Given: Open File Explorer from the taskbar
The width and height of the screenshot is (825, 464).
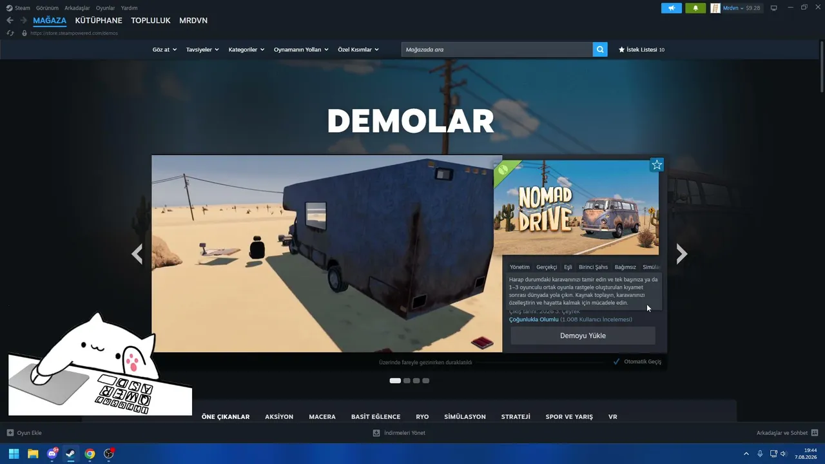Looking at the screenshot, I should point(33,454).
